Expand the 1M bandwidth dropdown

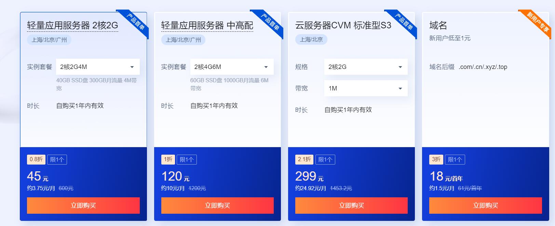click(366, 88)
